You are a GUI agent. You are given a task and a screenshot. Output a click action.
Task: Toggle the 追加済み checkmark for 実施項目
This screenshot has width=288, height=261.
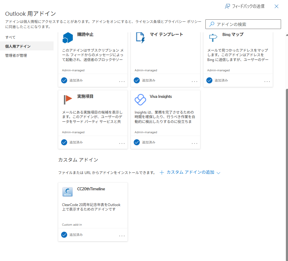click(64, 142)
